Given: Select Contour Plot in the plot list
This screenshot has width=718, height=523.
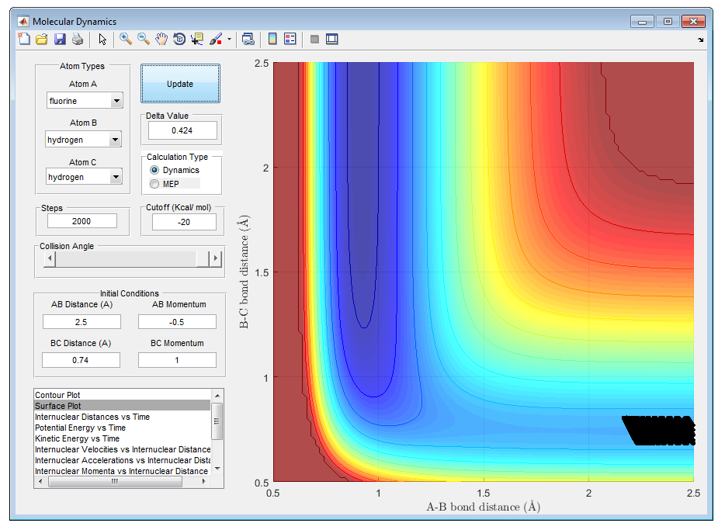Looking at the screenshot, I should (57, 395).
